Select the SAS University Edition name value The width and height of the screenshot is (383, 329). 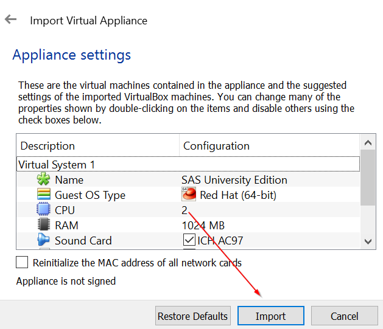click(x=234, y=180)
